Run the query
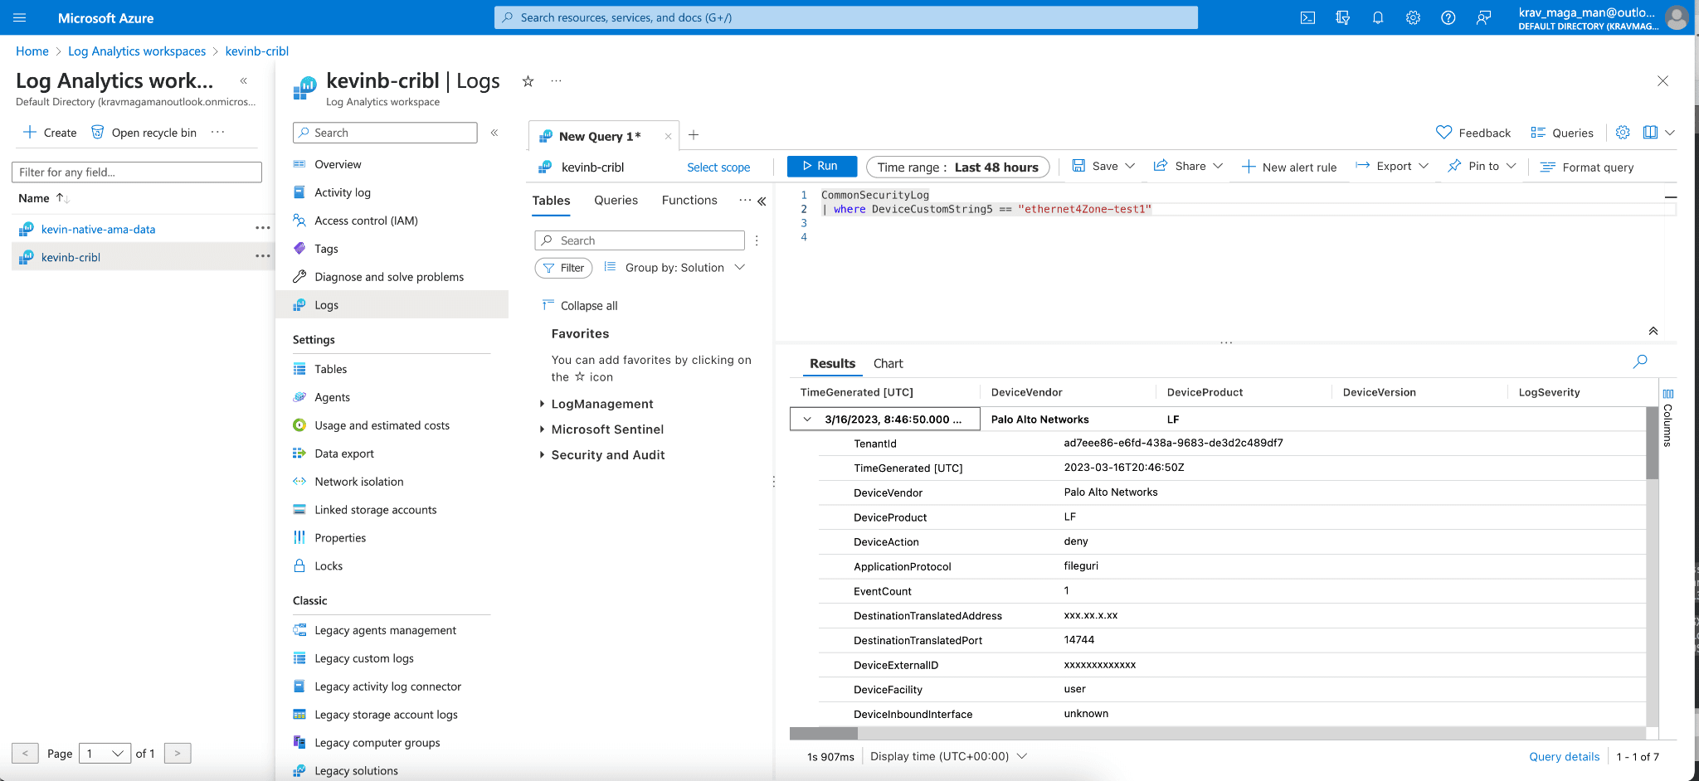The height and width of the screenshot is (781, 1699). (820, 167)
